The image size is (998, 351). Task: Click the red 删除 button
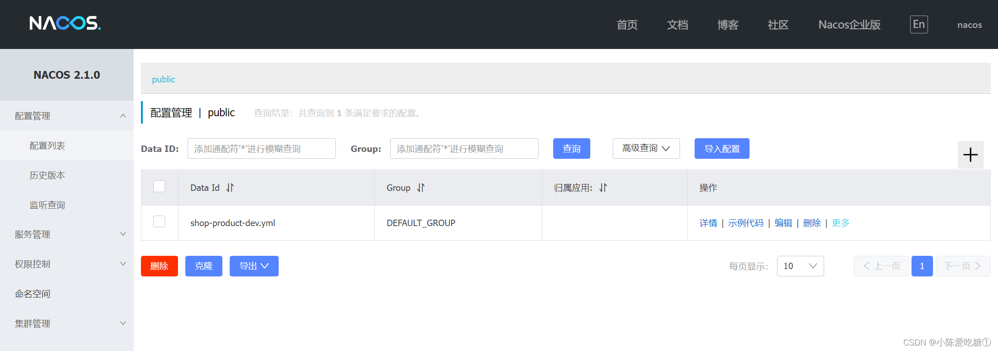[x=159, y=266]
